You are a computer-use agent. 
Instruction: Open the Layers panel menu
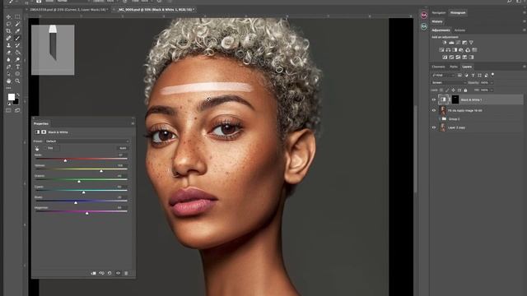coord(524,67)
